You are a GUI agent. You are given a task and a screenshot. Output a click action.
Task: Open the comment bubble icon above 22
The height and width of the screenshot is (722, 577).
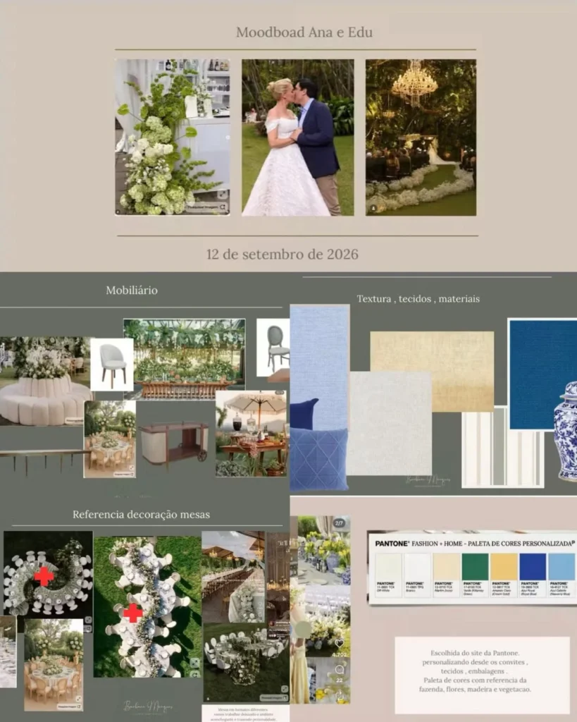coord(340,669)
